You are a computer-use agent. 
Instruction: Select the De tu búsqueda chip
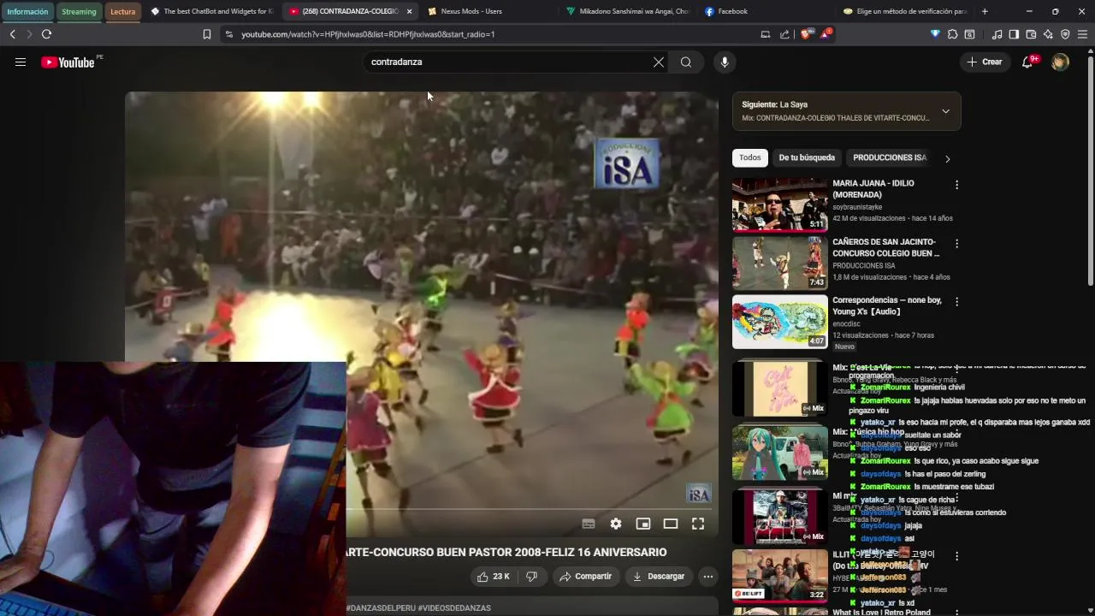coord(807,157)
